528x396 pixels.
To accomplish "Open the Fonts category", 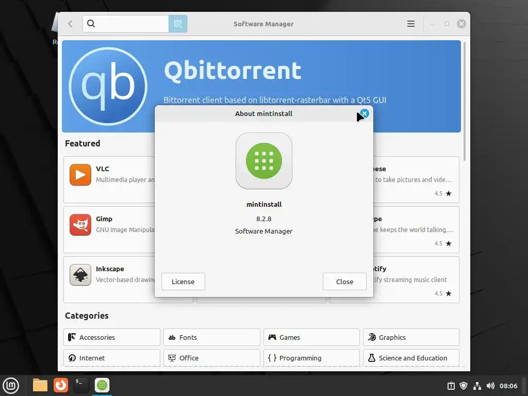I will pyautogui.click(x=212, y=337).
